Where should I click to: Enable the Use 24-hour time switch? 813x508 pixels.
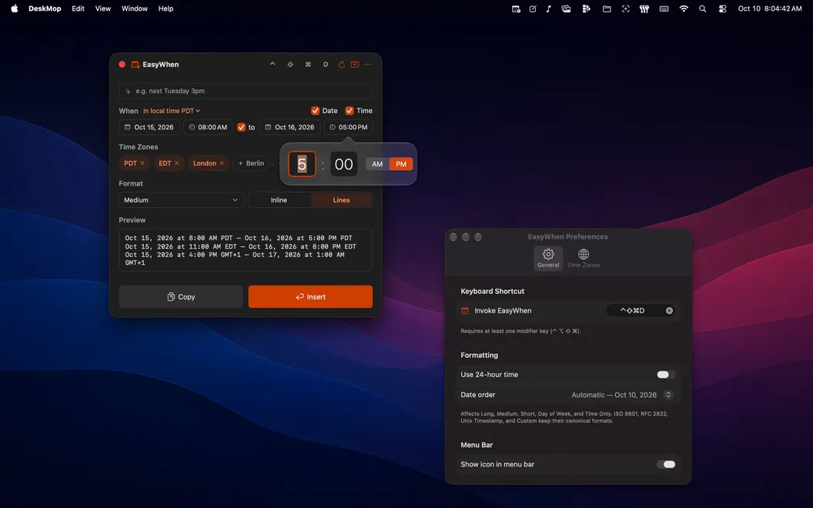[x=666, y=374]
